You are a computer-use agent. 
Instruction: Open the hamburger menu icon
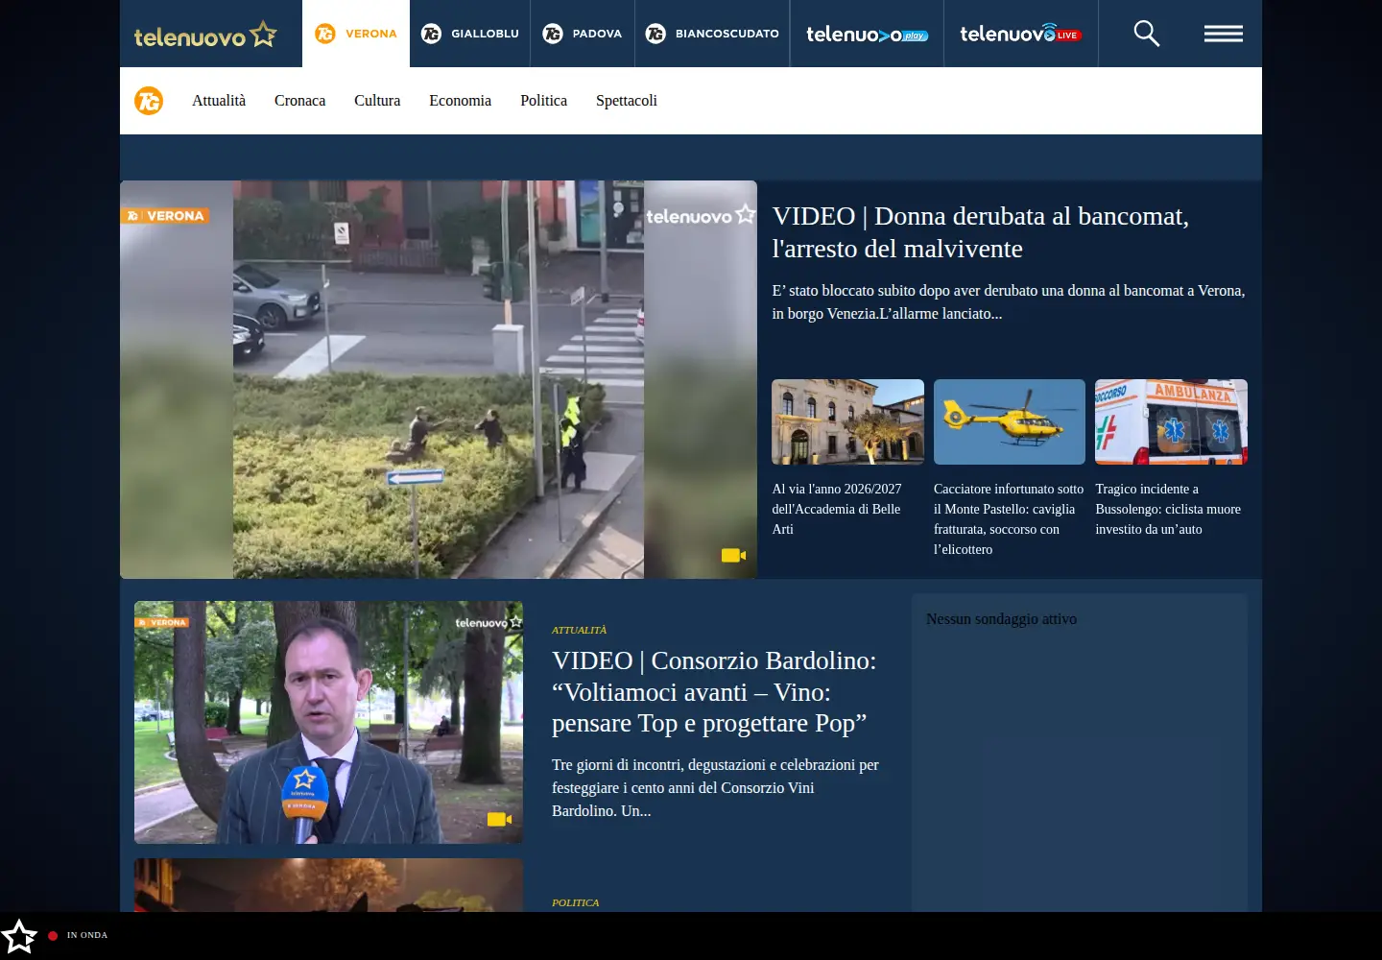click(1224, 34)
